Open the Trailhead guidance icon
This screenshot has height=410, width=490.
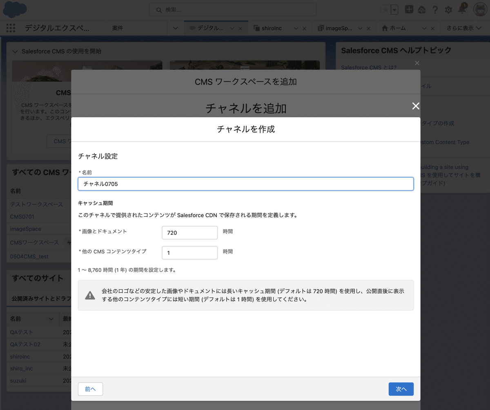pyautogui.click(x=422, y=10)
